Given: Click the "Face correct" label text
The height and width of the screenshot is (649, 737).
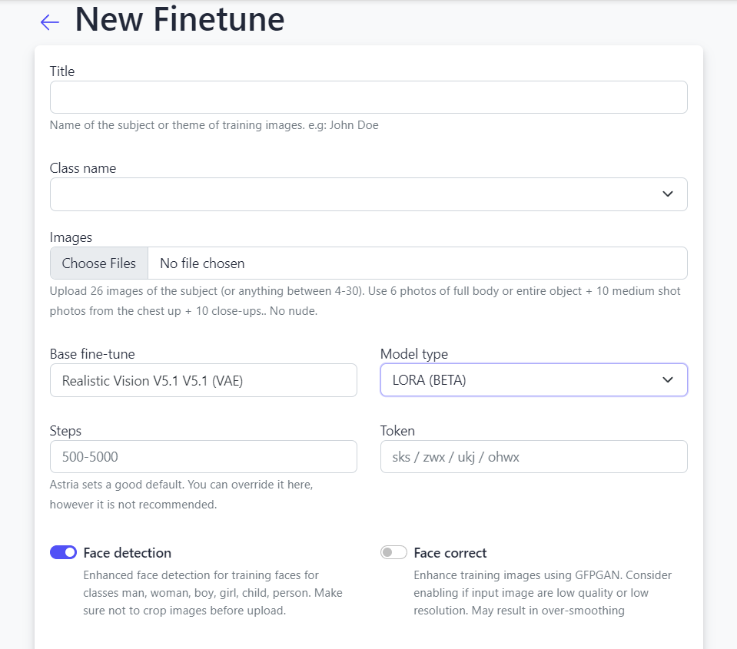Looking at the screenshot, I should [x=450, y=553].
